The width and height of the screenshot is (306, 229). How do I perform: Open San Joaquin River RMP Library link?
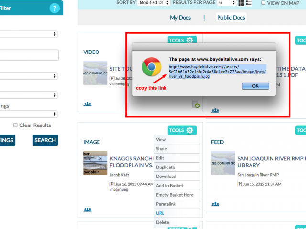click(272, 162)
